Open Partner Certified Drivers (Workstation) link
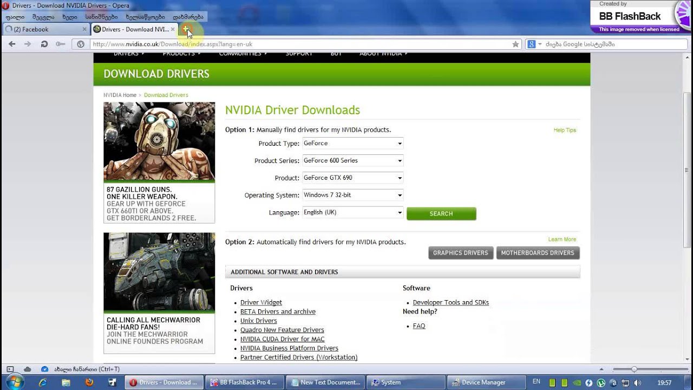 [299, 357]
